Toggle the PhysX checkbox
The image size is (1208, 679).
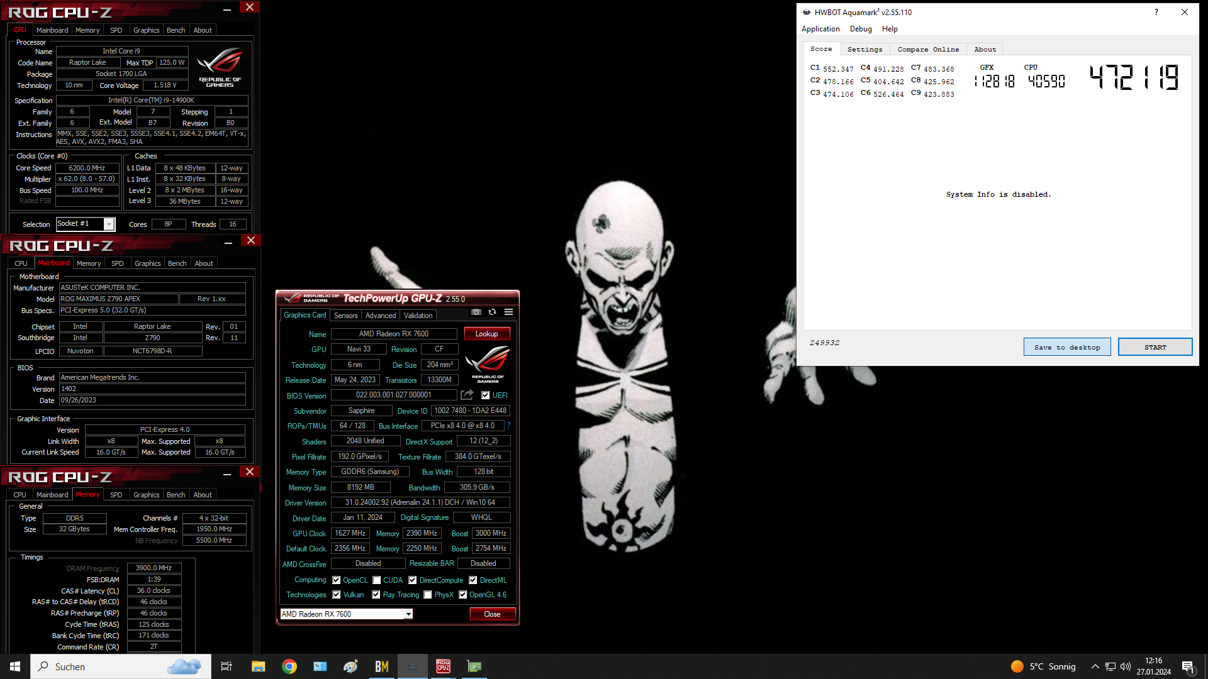click(x=427, y=595)
